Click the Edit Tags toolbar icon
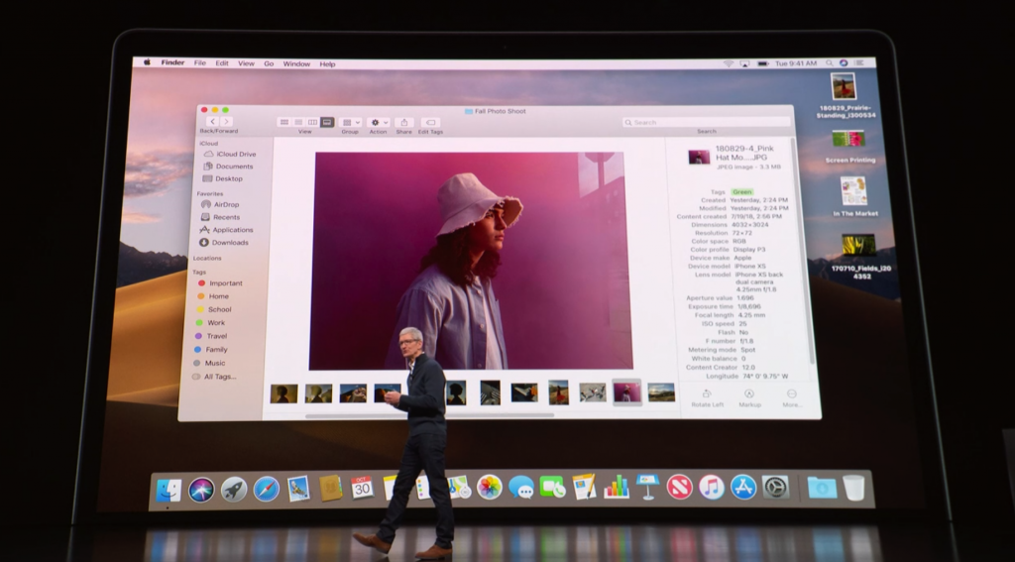Viewport: 1015px width, 562px height. (430, 122)
